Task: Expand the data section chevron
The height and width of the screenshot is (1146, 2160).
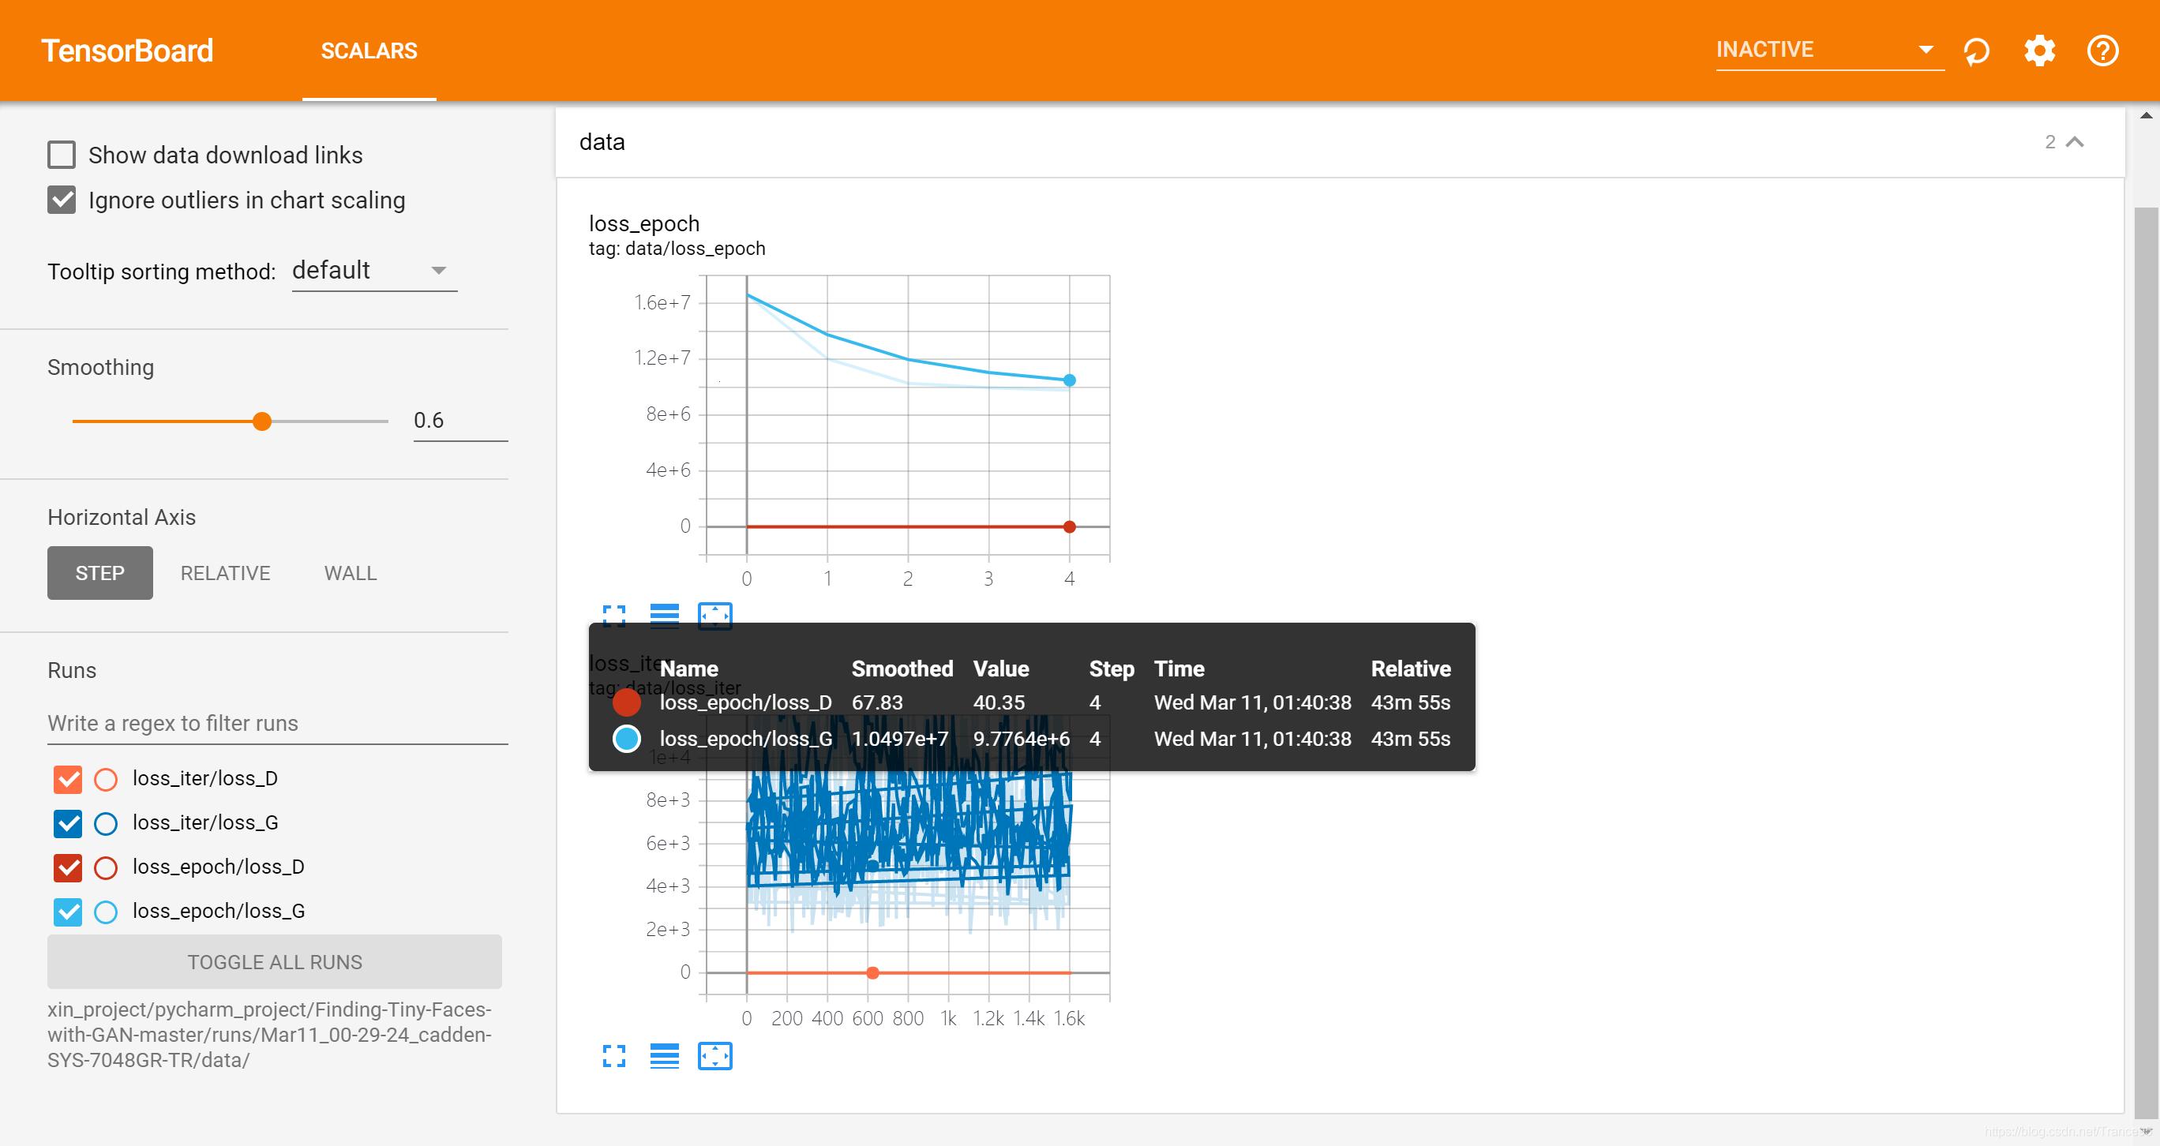Action: pyautogui.click(x=2073, y=140)
